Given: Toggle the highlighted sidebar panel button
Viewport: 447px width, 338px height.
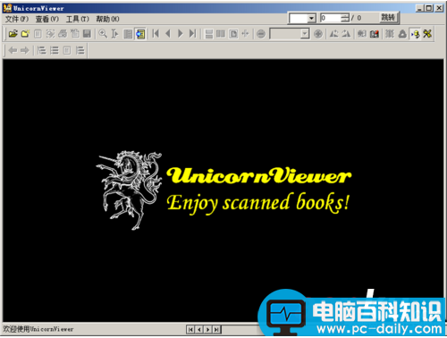Looking at the screenshot, I should point(140,34).
